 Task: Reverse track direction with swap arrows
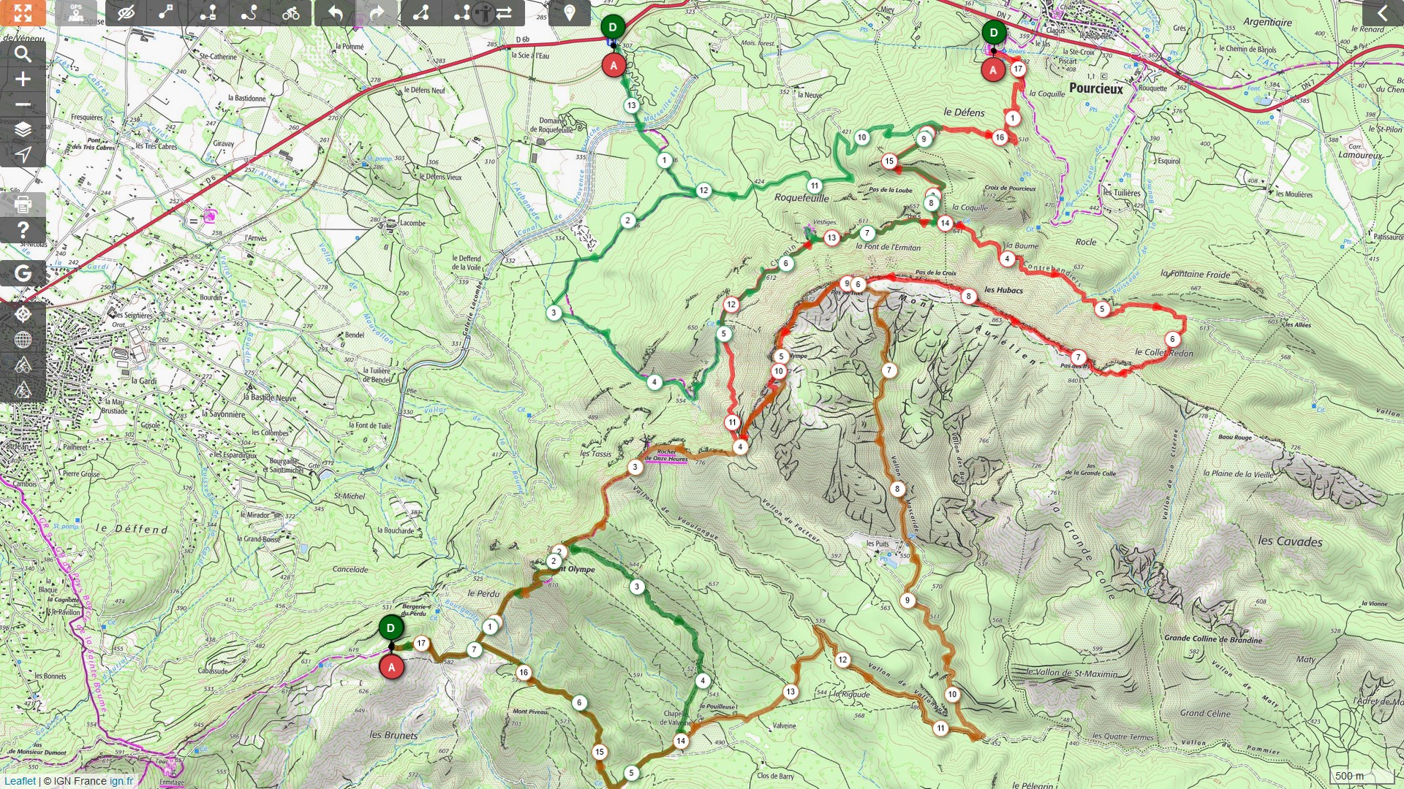click(x=504, y=13)
